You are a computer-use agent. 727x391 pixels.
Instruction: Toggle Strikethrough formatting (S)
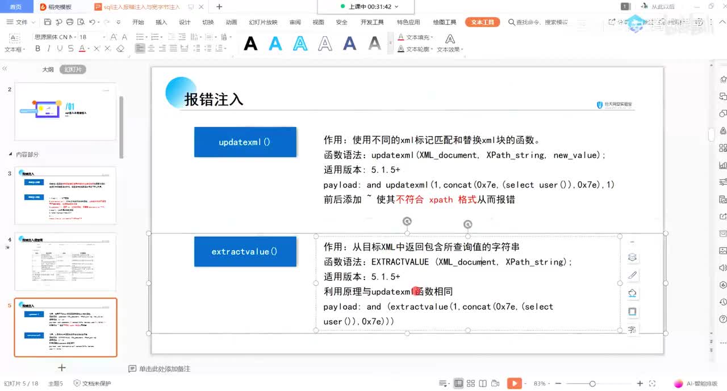pos(70,49)
